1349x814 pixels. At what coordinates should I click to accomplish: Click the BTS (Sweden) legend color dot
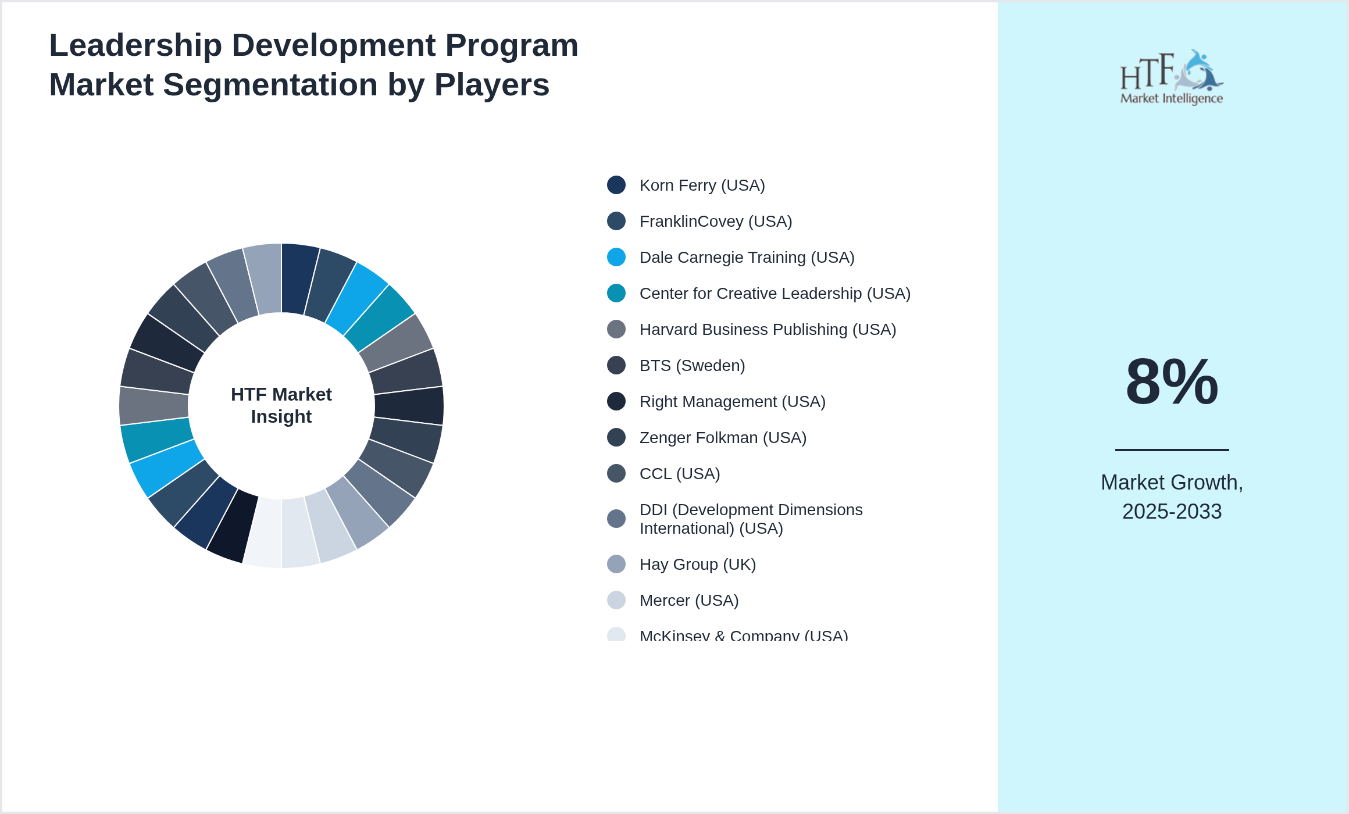616,365
